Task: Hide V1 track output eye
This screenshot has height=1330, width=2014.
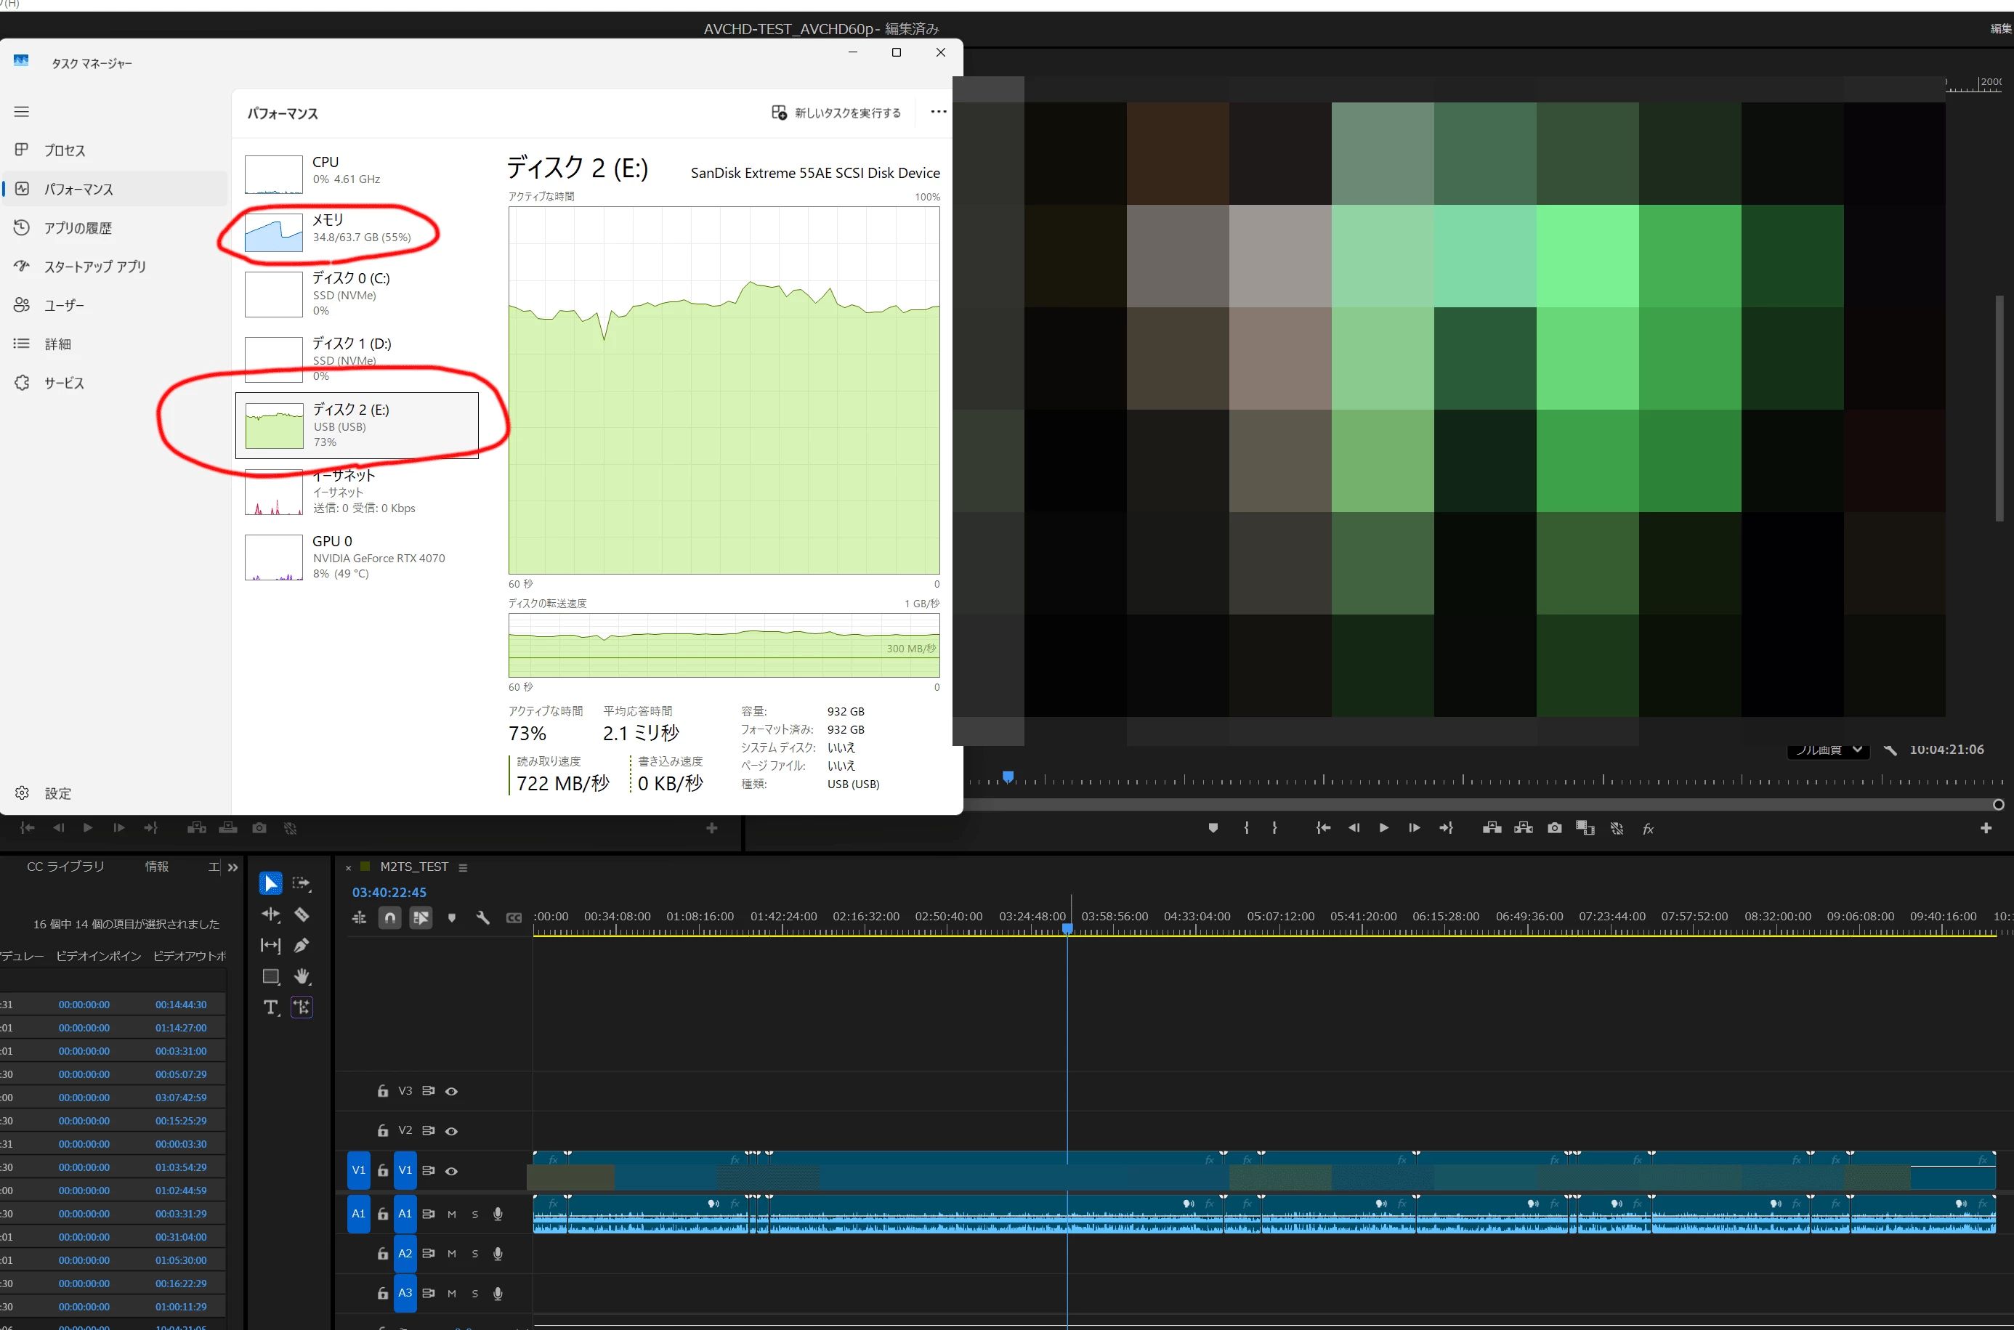Action: 451,1170
